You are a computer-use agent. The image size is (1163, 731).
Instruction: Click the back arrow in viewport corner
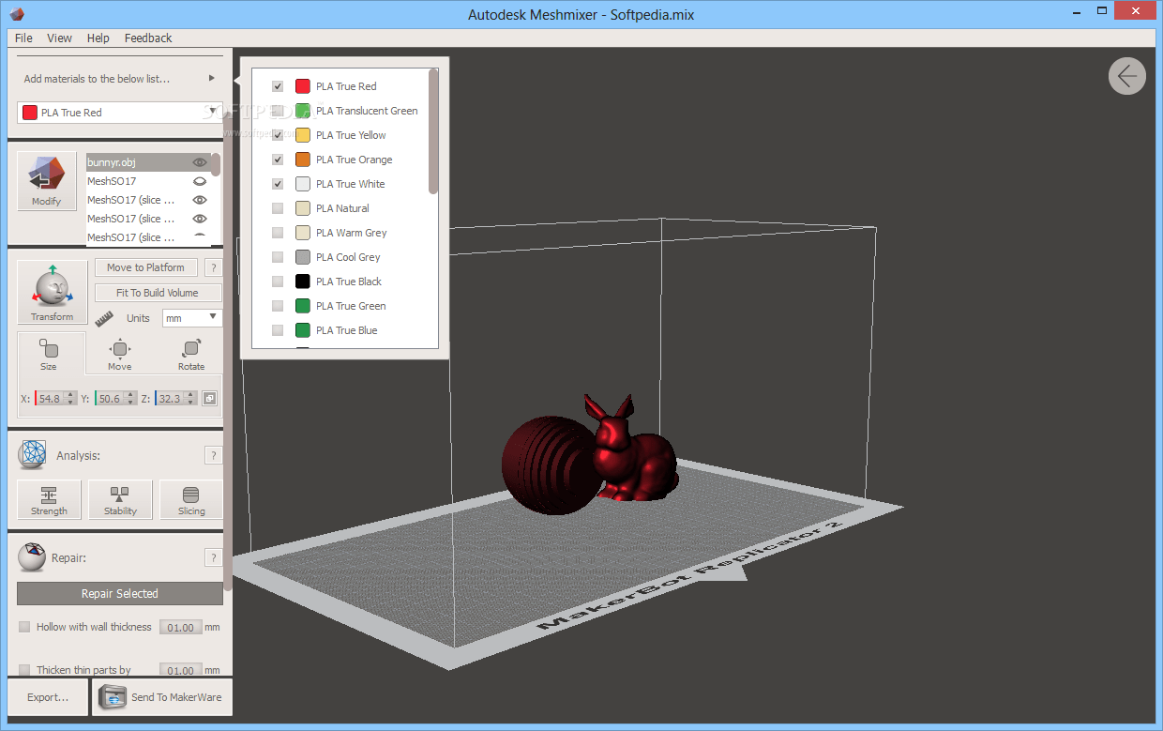point(1126,76)
